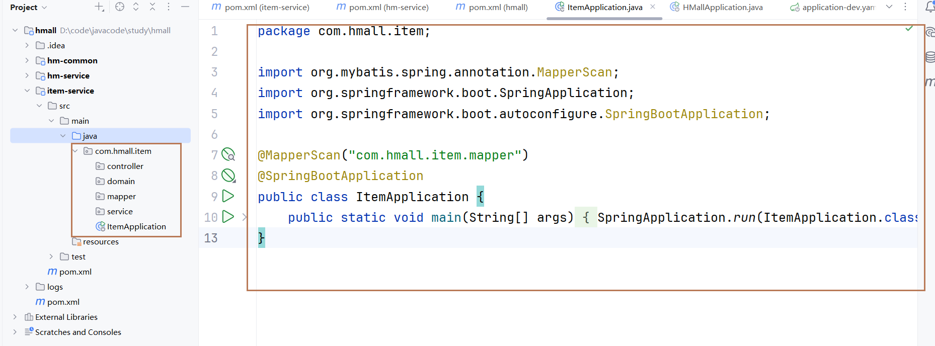Click the @SpringBootApplication annotation

(340, 176)
